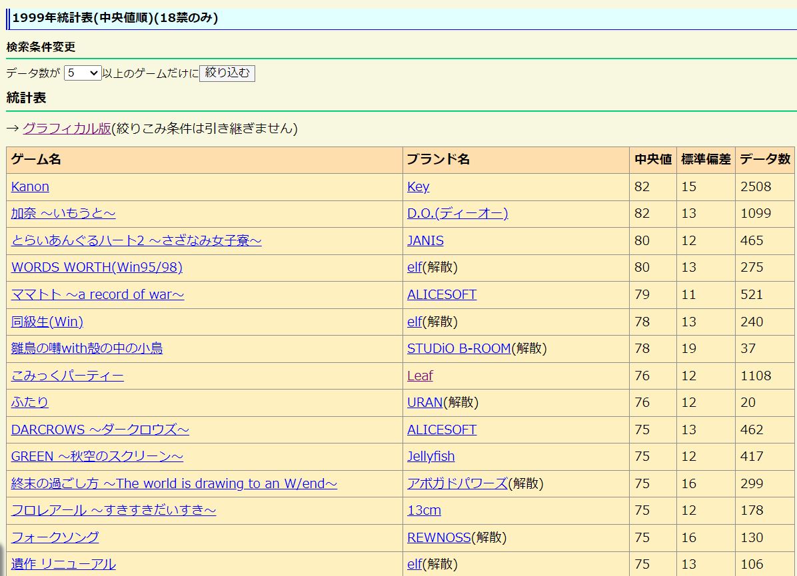Select data count 1099 in 加奈 row
The width and height of the screenshot is (797, 576).
[x=756, y=213]
